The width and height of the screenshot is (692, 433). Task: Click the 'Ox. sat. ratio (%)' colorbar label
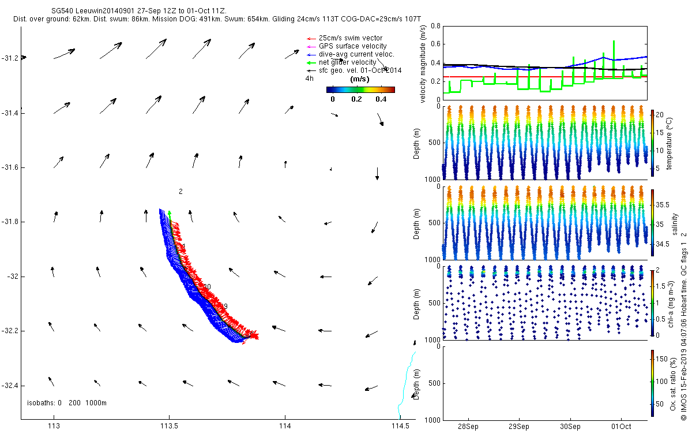(673, 383)
